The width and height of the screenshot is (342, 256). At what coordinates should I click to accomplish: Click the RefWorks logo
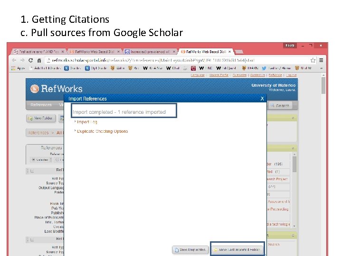(56, 89)
